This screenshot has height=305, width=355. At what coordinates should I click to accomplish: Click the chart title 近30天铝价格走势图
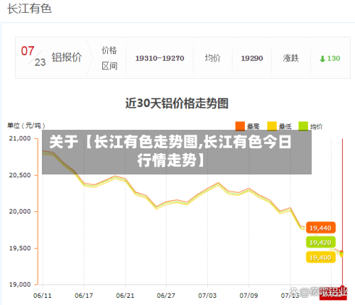(177, 104)
